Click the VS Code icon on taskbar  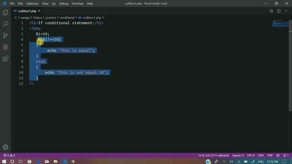coord(64,161)
